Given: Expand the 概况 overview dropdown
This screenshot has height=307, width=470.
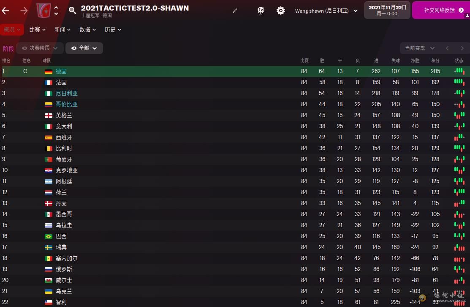Looking at the screenshot, I should [x=12, y=30].
